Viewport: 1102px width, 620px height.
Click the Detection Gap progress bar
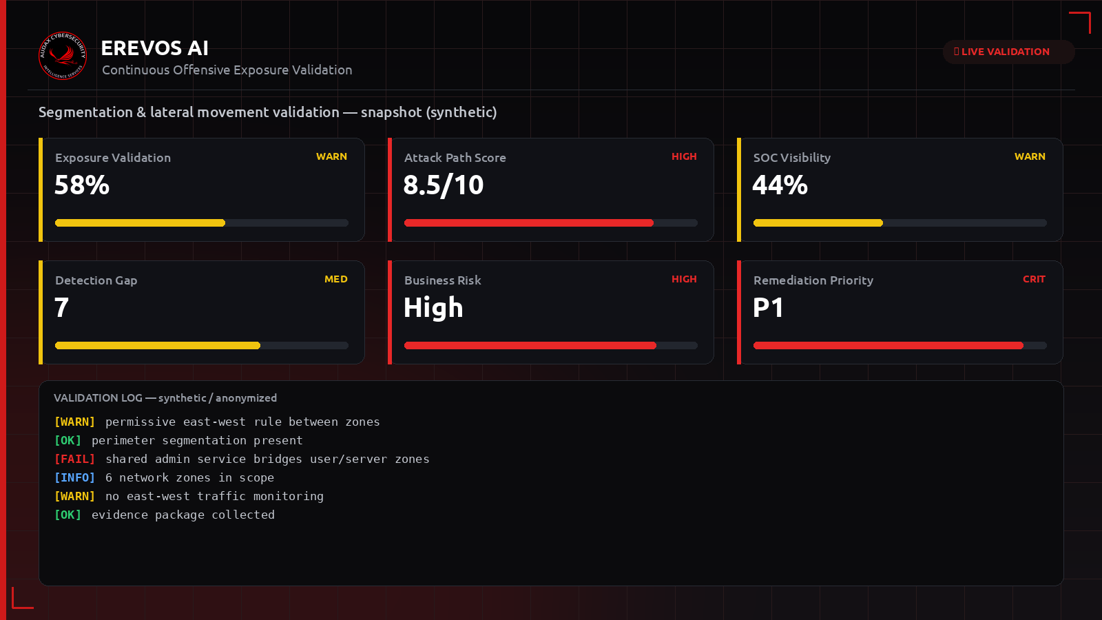[x=202, y=346]
